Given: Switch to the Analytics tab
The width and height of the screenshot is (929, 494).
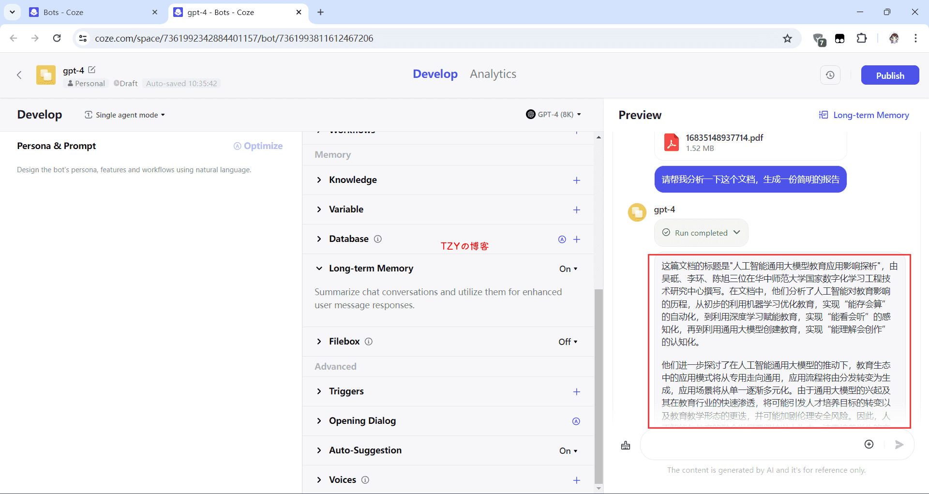Looking at the screenshot, I should tap(493, 74).
